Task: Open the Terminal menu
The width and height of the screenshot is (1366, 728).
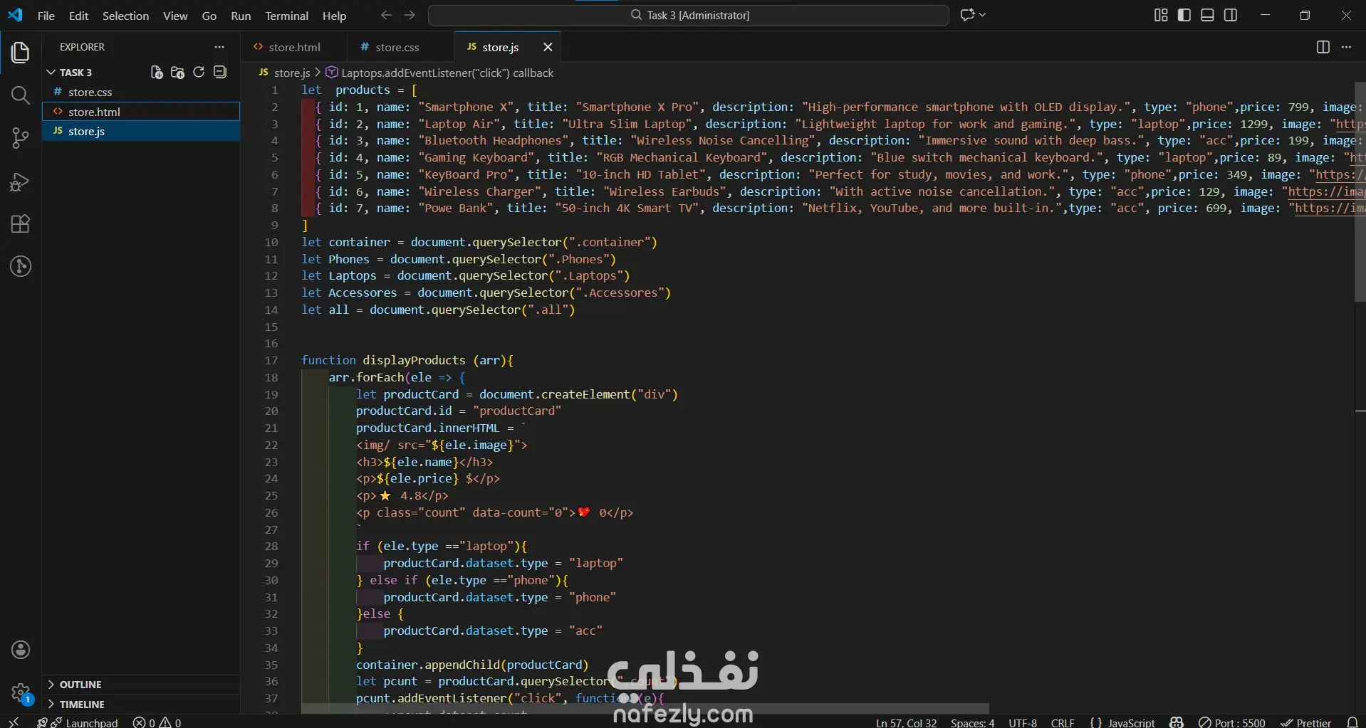Action: pyautogui.click(x=287, y=15)
